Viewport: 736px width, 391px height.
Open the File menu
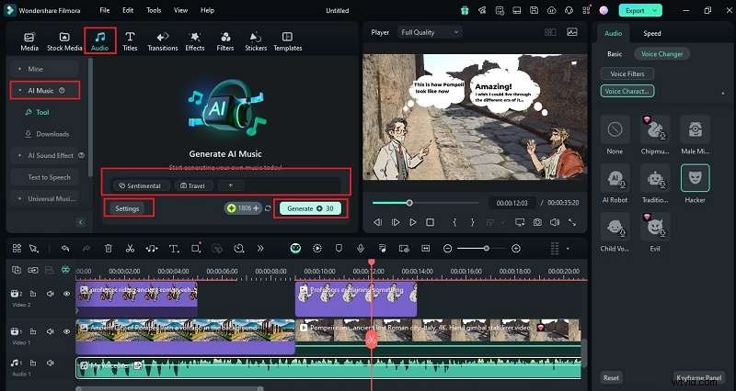point(105,10)
